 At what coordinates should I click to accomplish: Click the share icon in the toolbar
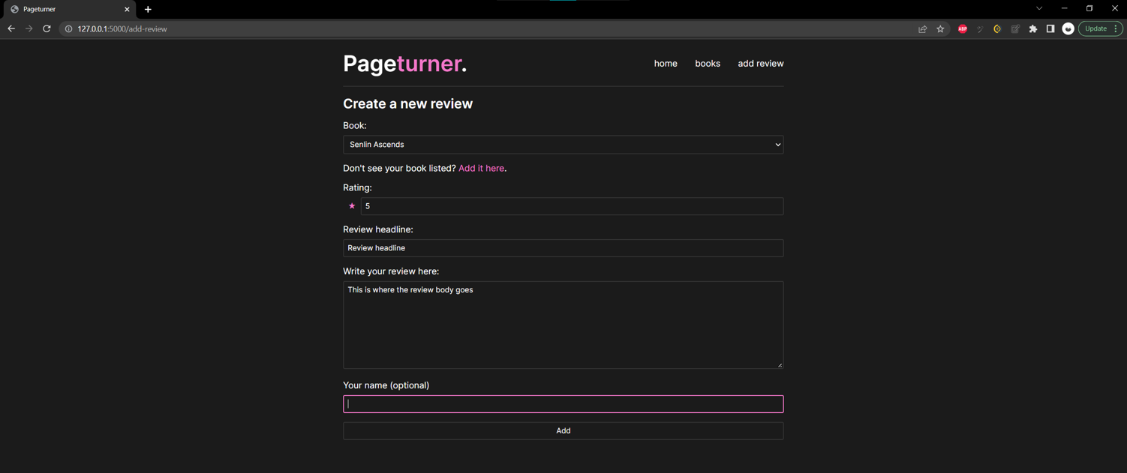tap(922, 28)
